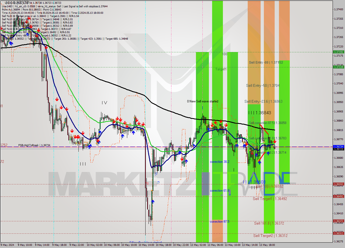The height and width of the screenshot is (248, 345).
Task: Click the 'Sell Entry -88 | 1.37152' label
Action: click(266, 63)
